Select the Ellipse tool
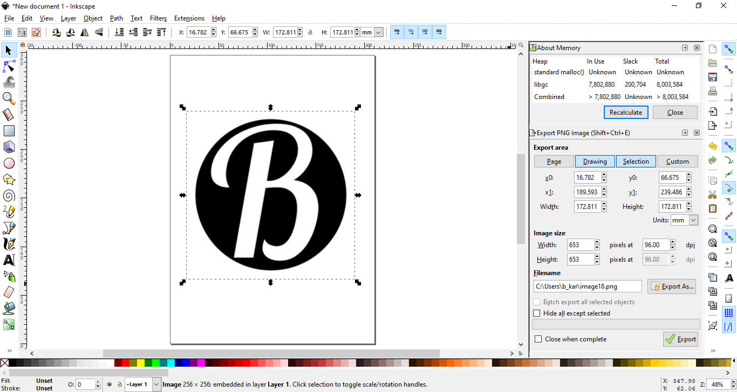The height and width of the screenshot is (392, 737). (x=9, y=163)
